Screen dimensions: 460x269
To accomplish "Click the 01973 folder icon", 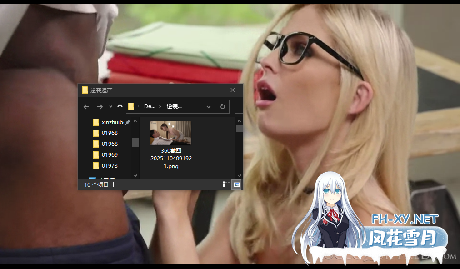I will 96,166.
